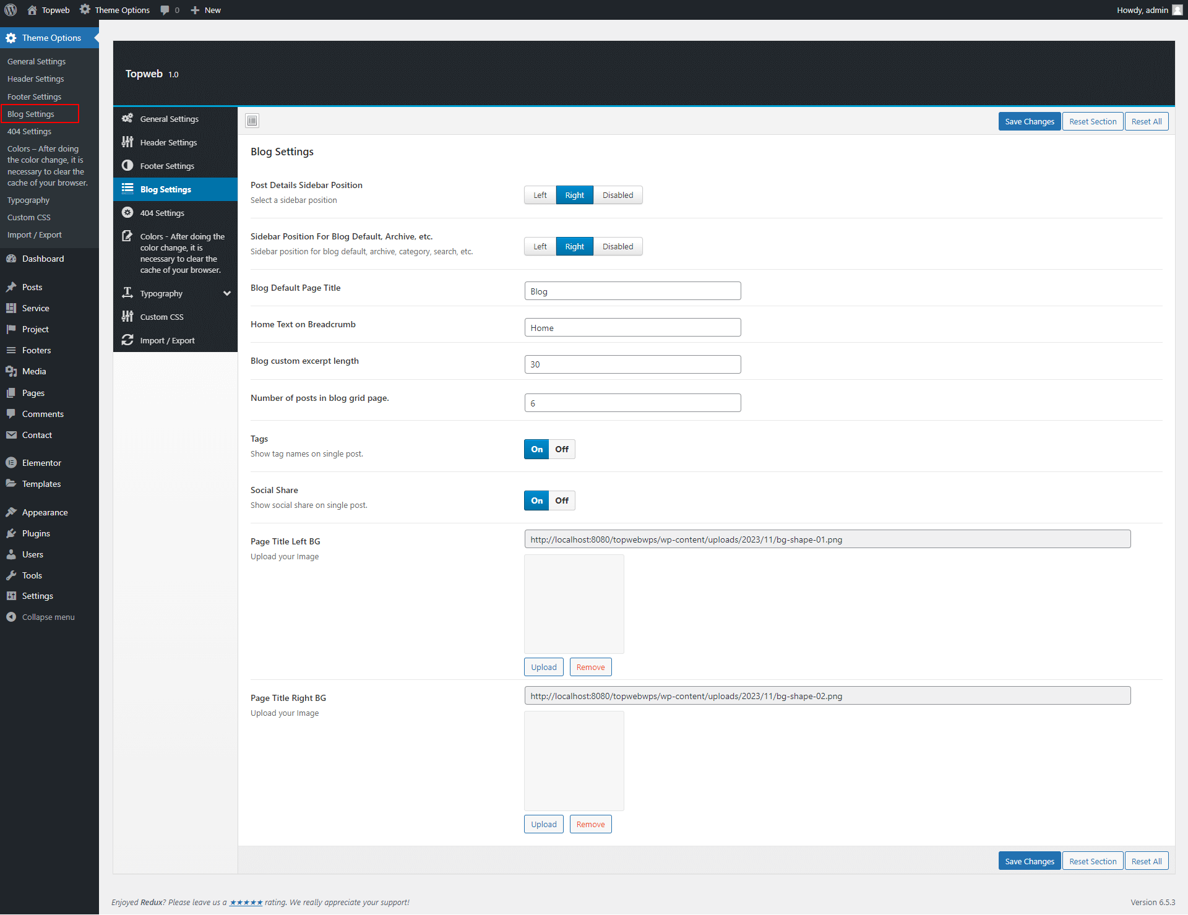This screenshot has height=915, width=1188.
Task: Click the Blog custom excerpt length field
Action: [x=632, y=364]
